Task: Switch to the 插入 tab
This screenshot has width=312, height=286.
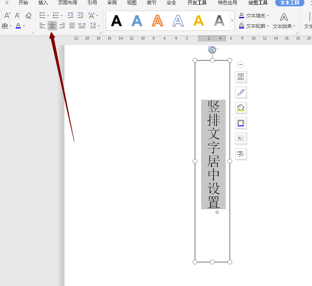Action: pyautogui.click(x=43, y=3)
